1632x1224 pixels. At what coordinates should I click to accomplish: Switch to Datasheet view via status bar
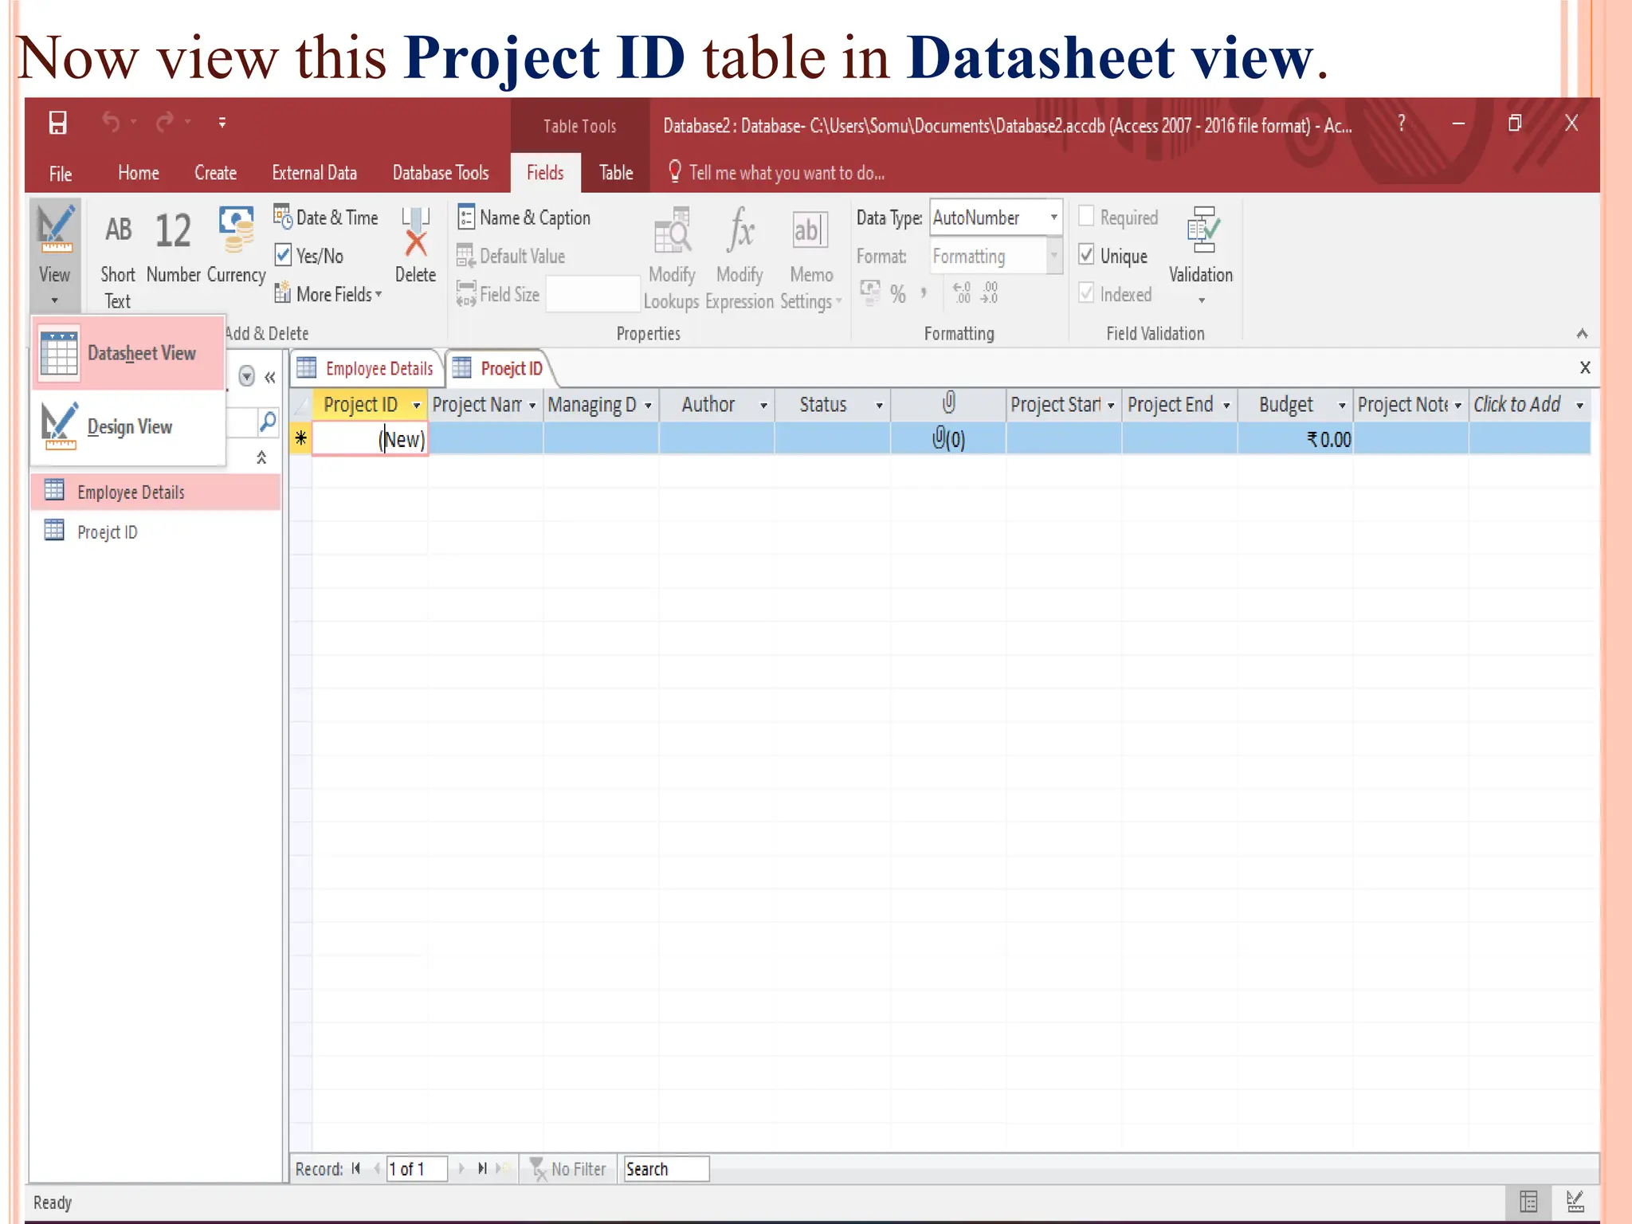(1528, 1202)
